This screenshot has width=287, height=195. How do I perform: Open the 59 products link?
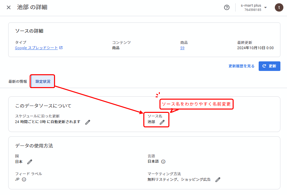182,48
